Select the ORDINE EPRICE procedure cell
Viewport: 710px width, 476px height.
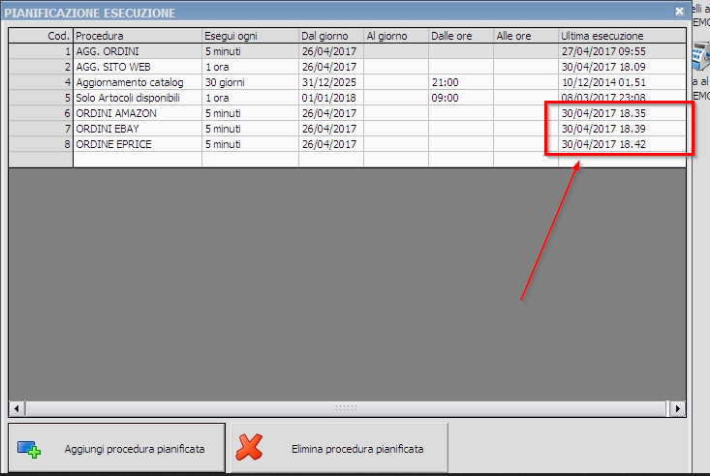click(138, 144)
